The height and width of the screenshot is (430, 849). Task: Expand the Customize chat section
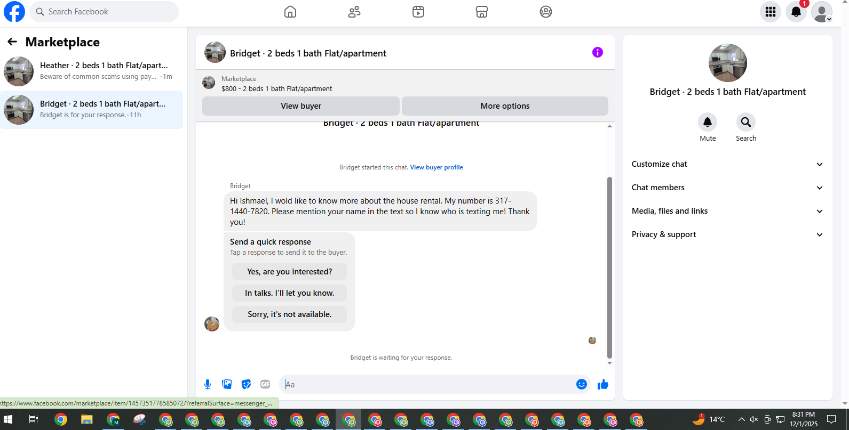728,164
